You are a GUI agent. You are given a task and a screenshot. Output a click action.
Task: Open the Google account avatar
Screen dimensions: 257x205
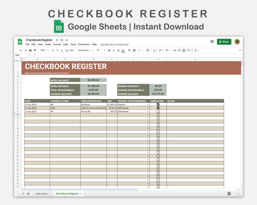click(237, 41)
